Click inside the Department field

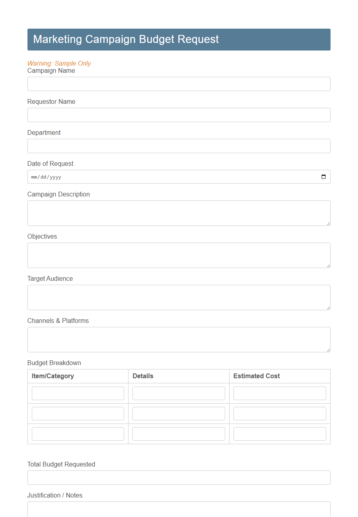coord(179,146)
